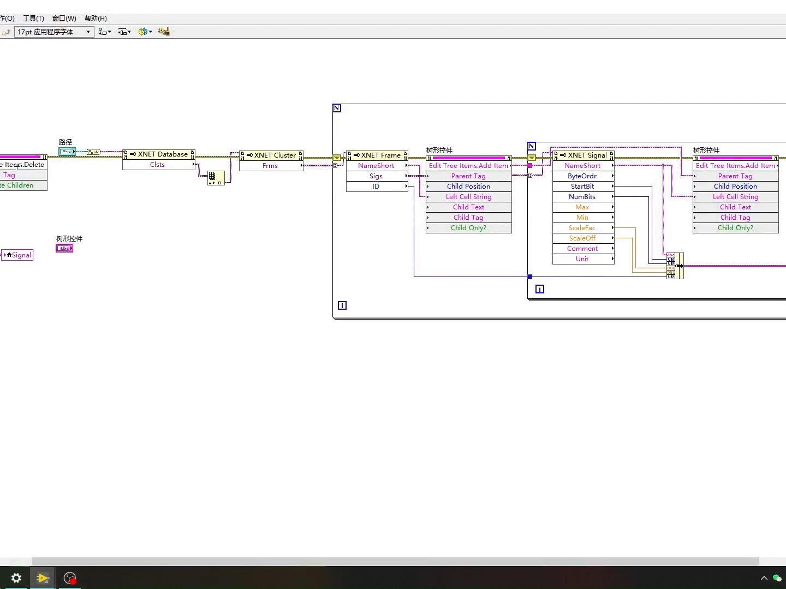The width and height of the screenshot is (786, 589).
Task: Open the 17pt application font dropdown
Action: [53, 32]
